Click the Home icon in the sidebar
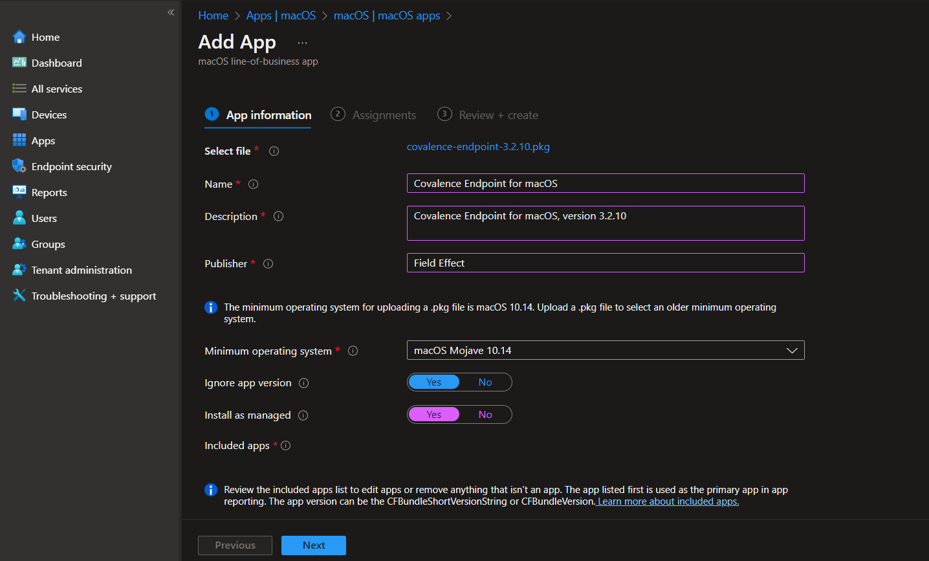This screenshot has height=561, width=929. coord(19,37)
